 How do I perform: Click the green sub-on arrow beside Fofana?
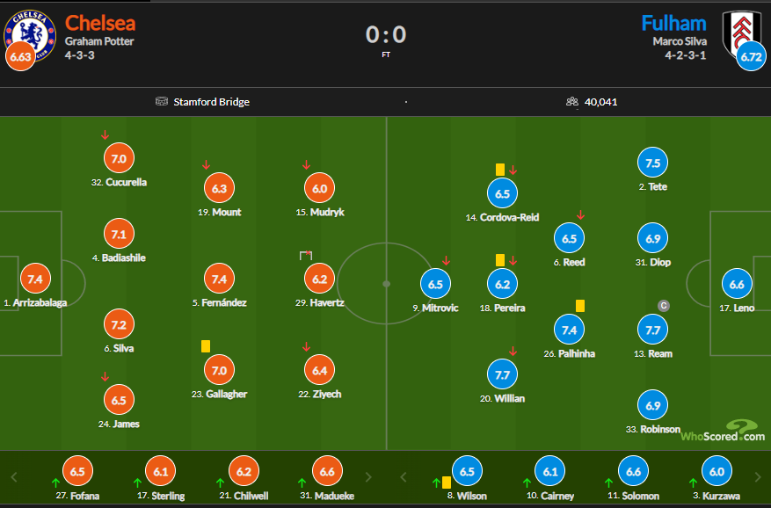(55, 483)
